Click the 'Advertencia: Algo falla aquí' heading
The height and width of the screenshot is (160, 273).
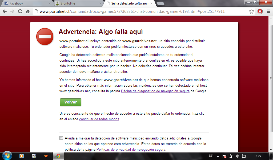[101, 32]
